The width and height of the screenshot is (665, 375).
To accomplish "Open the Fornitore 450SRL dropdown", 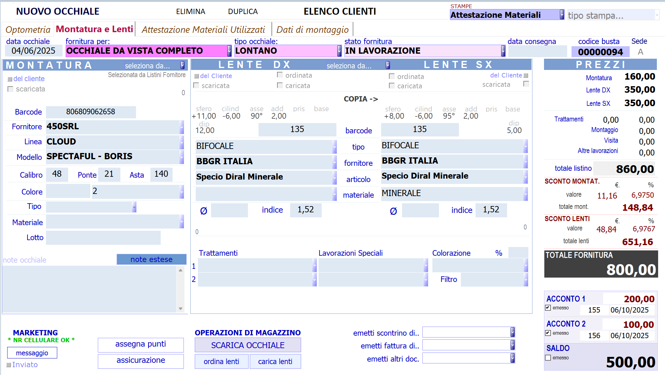I will tap(182, 127).
